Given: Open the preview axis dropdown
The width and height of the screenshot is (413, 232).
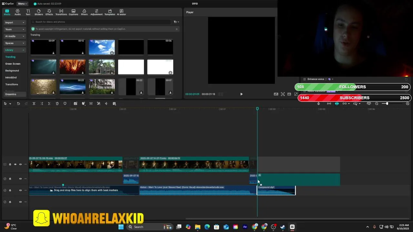Looking at the screenshot, I should [360, 104].
